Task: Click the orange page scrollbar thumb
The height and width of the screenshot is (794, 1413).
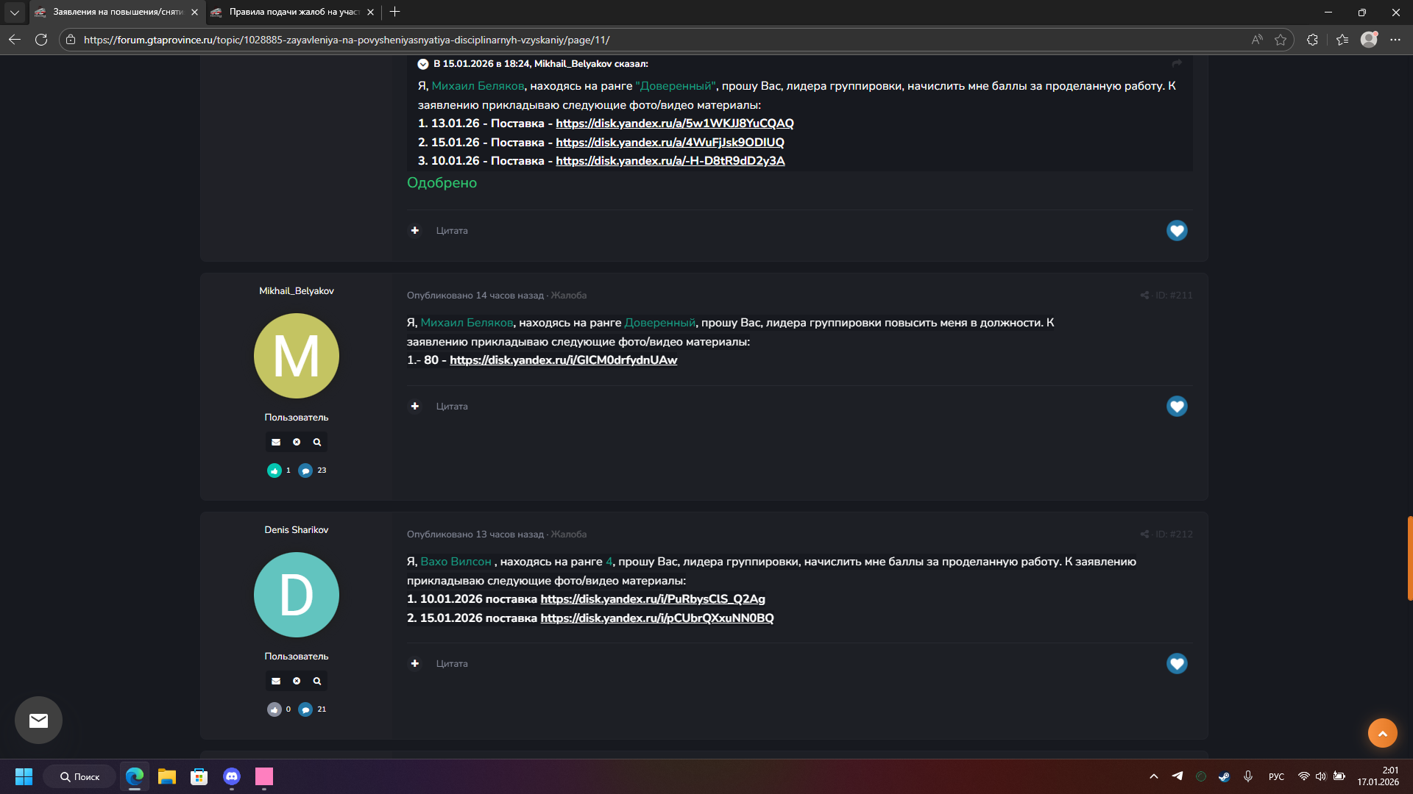Action: 1409,559
